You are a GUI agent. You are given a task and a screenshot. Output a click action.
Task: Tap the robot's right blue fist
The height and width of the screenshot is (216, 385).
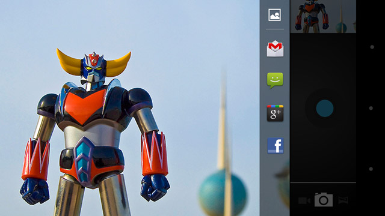pyautogui.click(x=155, y=187)
